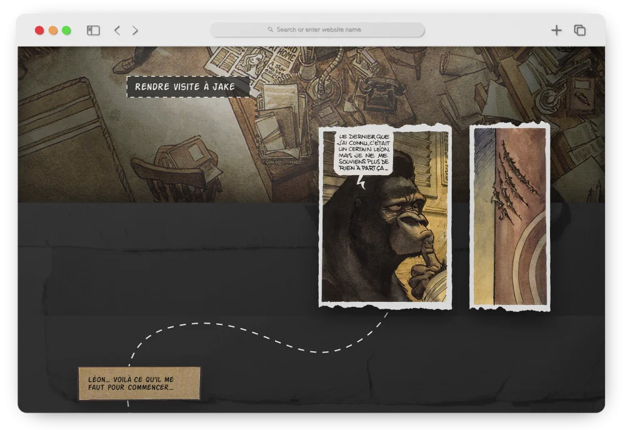Open a new tab with plus icon
Image resolution: width=625 pixels, height=430 pixels.
[556, 30]
